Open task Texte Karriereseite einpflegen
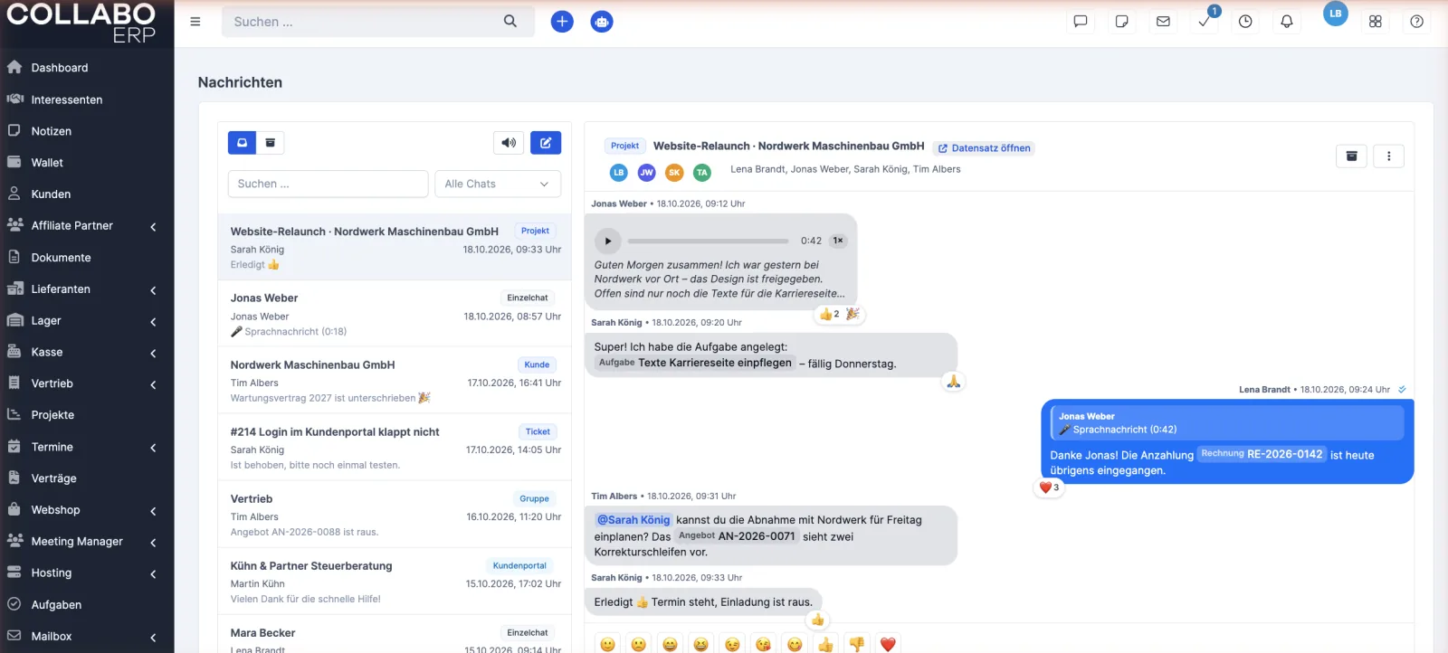 [695, 363]
